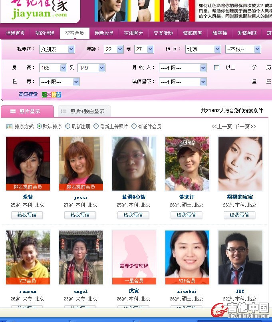The height and width of the screenshot is (322, 272).
Task: Click the 一星会员 badge on 戊寅 profile
Action: (x=134, y=280)
